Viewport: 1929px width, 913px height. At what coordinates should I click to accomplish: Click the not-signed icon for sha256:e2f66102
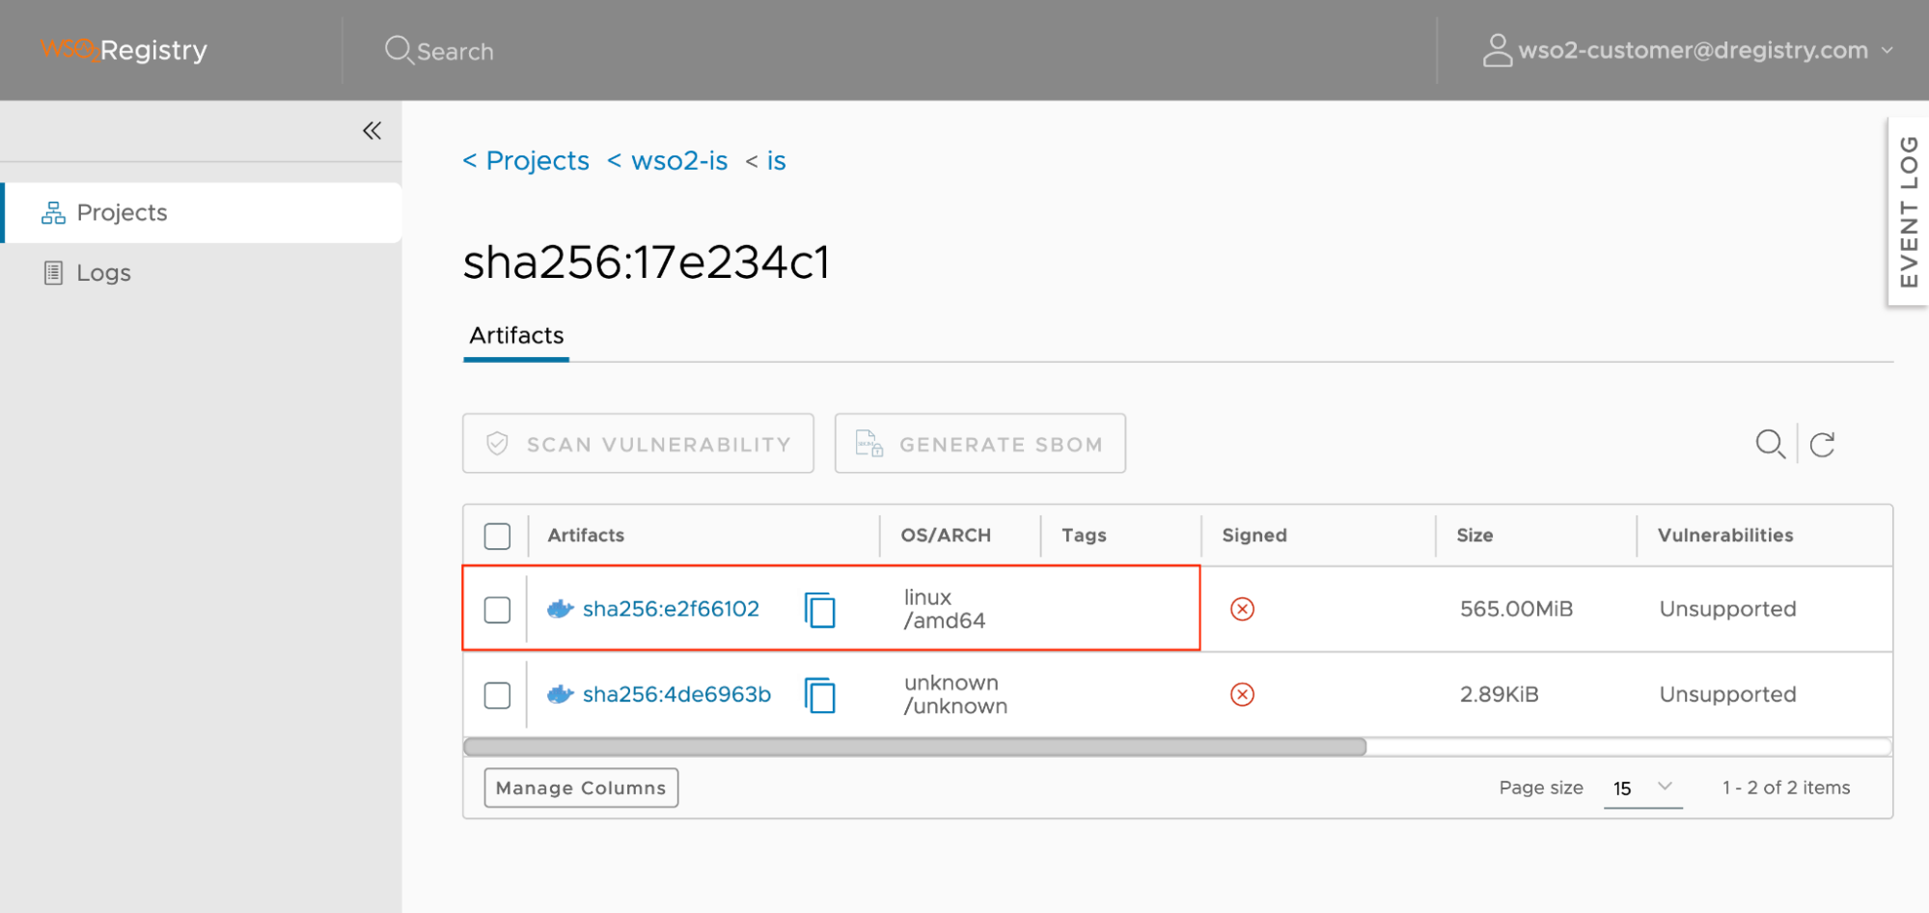point(1242,609)
